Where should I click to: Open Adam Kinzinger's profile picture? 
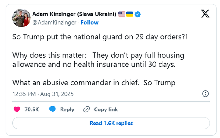pyautogui.click(x=21, y=18)
